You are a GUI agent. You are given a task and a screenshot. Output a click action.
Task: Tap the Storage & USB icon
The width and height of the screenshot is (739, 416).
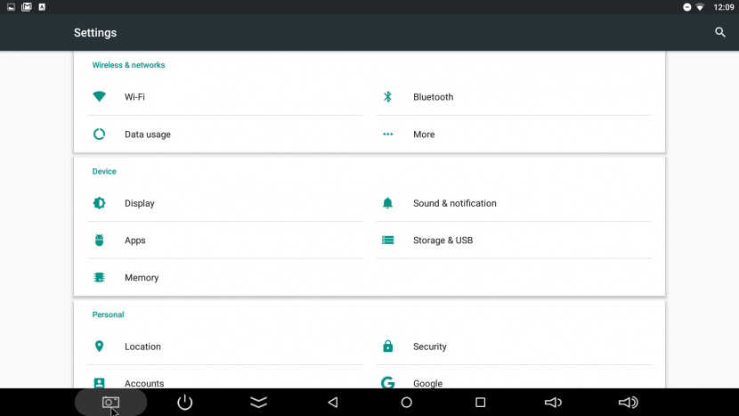[x=387, y=241]
